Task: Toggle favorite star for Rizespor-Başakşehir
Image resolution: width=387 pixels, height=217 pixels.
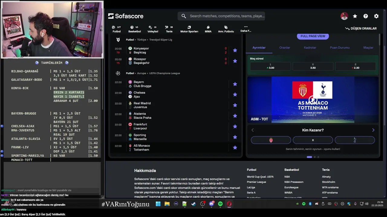Action: pos(235,61)
